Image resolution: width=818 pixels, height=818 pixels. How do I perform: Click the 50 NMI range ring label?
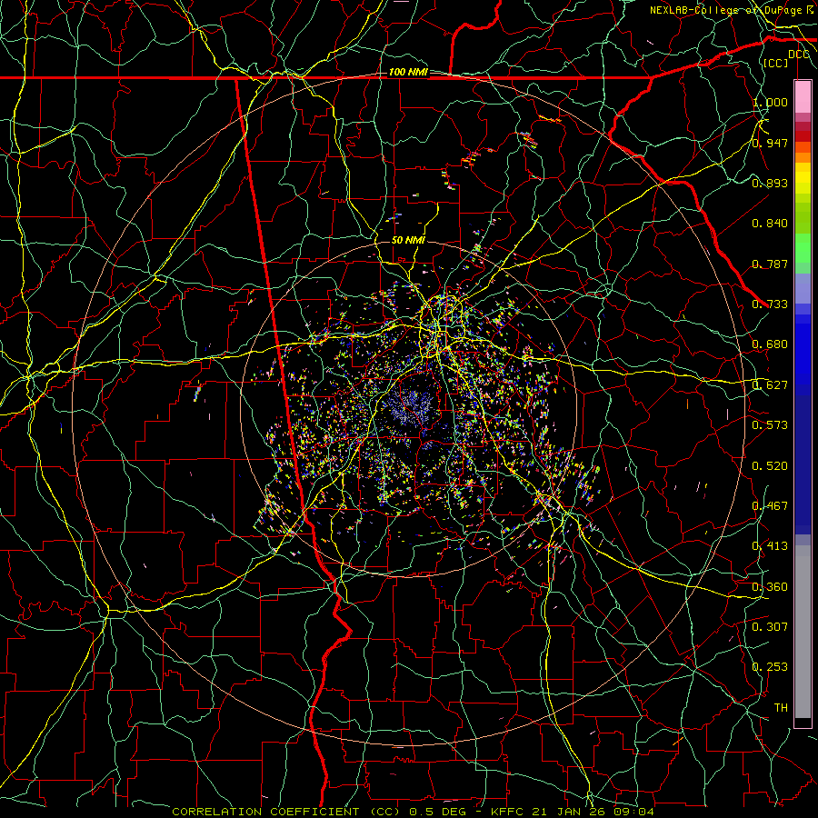(x=408, y=240)
